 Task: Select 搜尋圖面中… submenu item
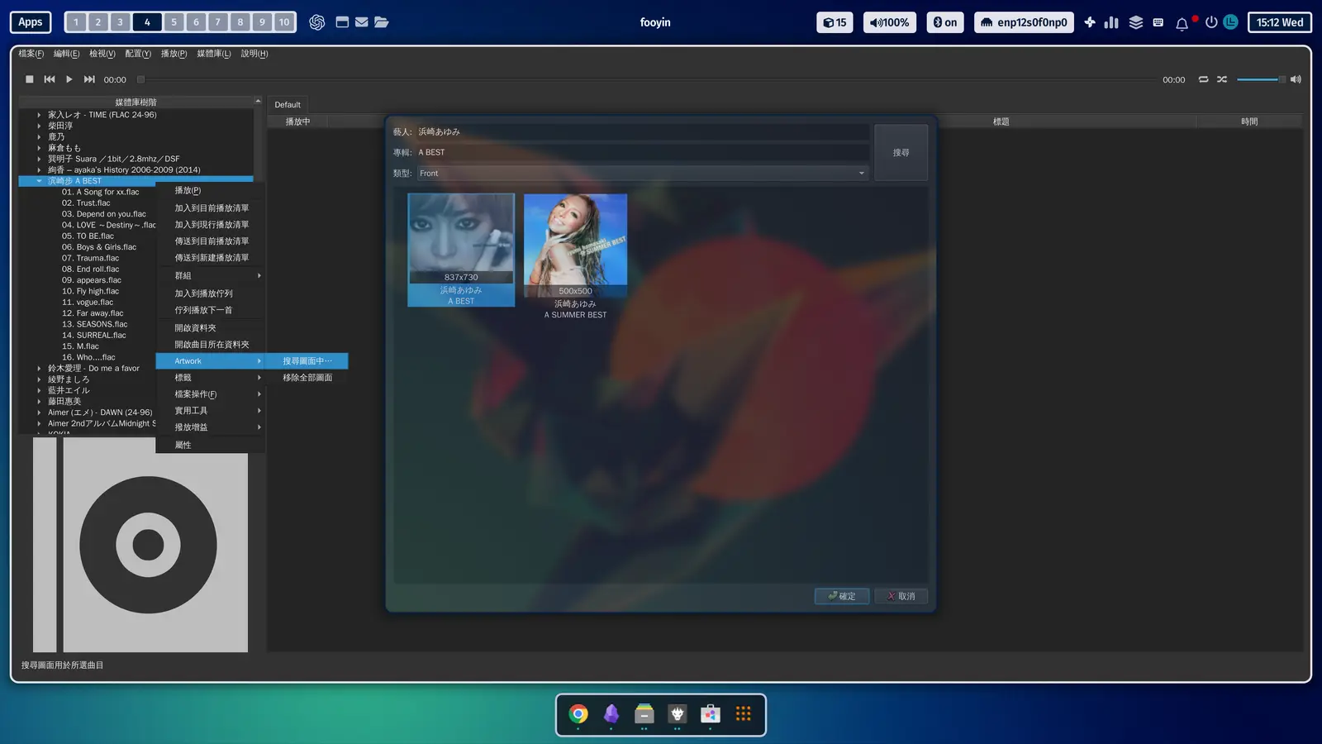point(307,361)
